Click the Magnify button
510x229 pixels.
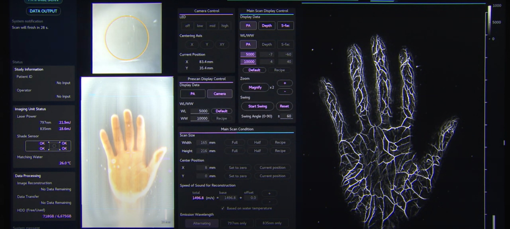click(255, 87)
